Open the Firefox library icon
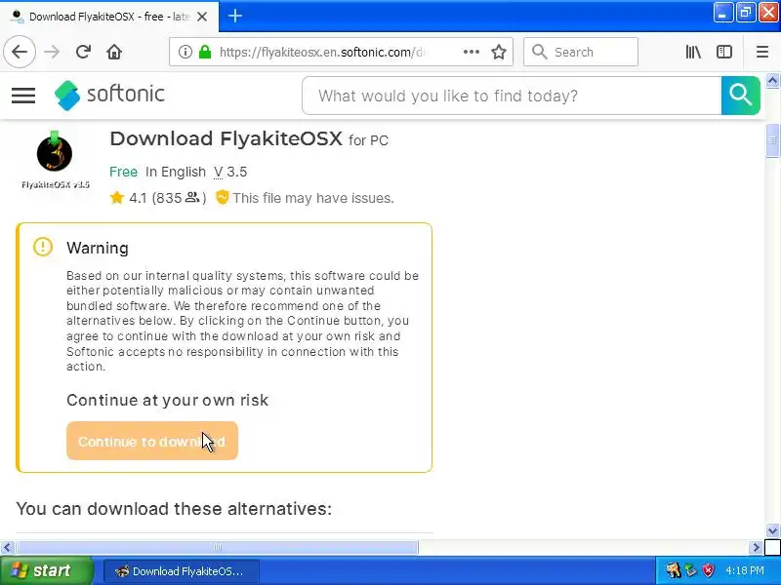Screen dimensions: 781x585 (693, 52)
